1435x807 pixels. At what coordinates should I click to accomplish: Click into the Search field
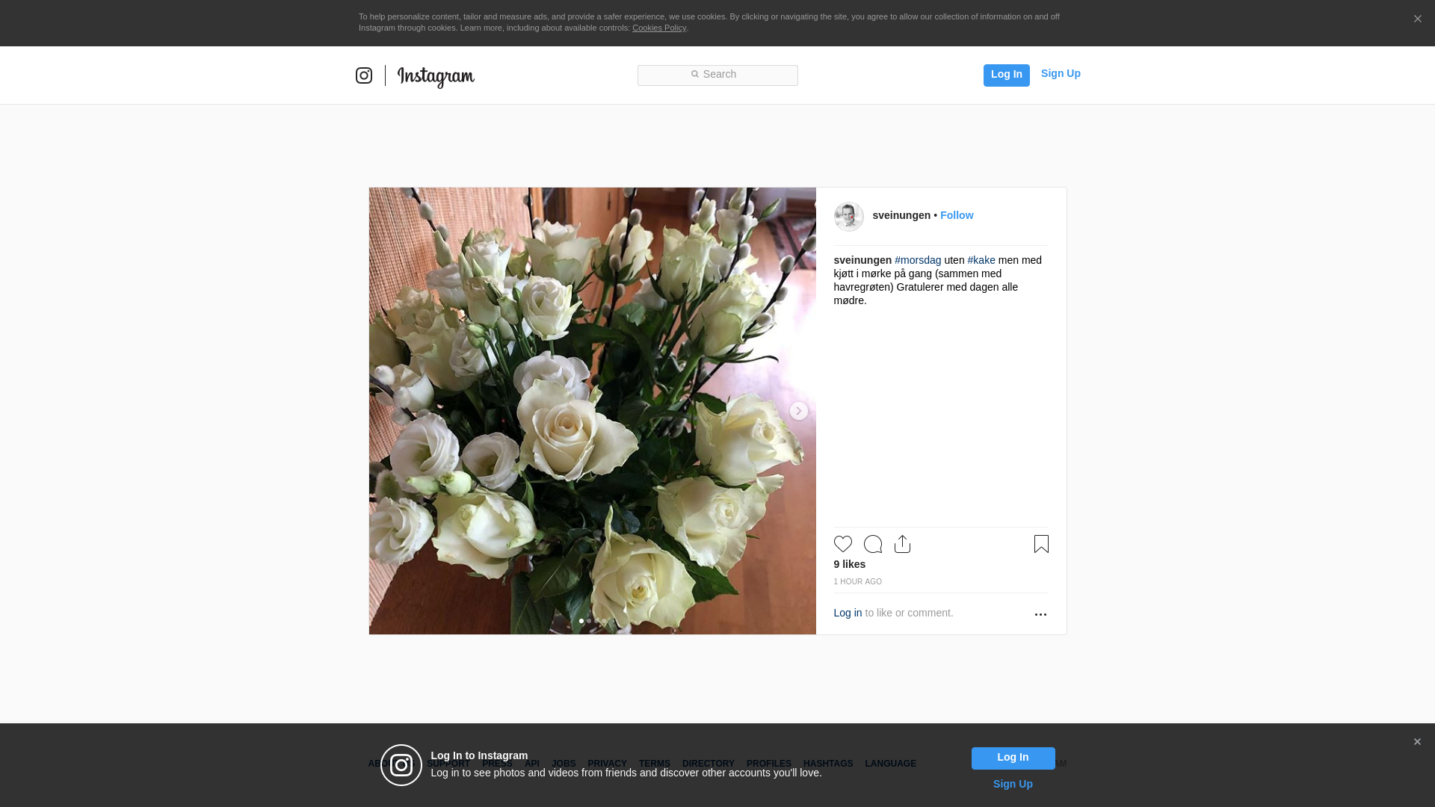717,75
